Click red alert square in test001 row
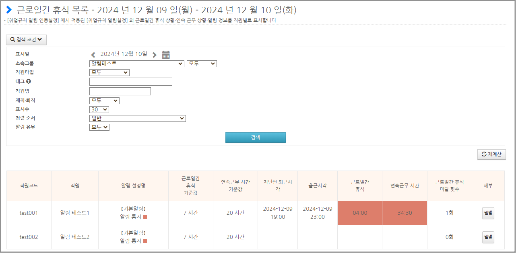 pos(145,217)
